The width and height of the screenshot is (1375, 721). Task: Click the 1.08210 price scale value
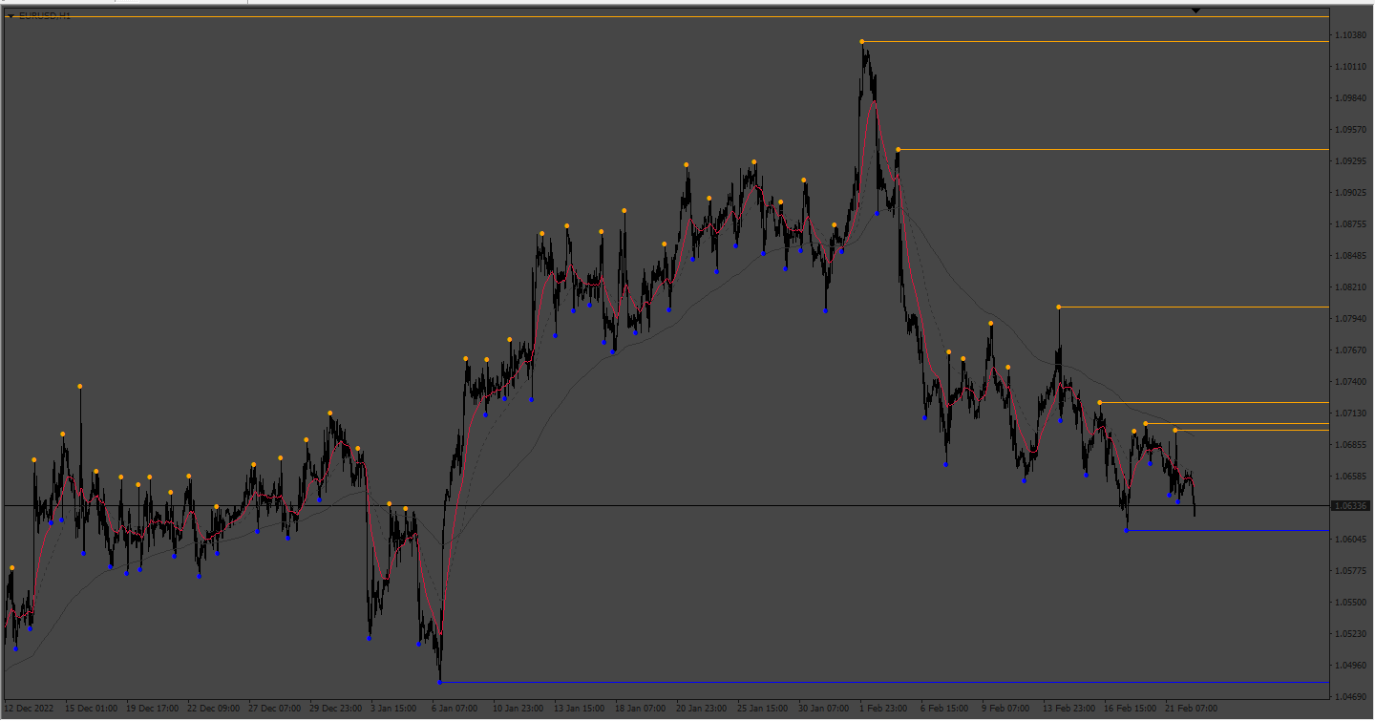coord(1350,287)
